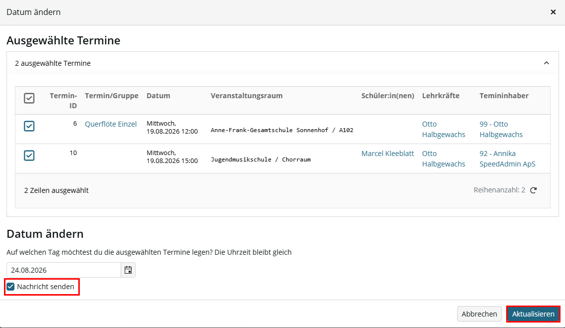Sort by the Schüler:in(nen) column header
This screenshot has height=328, width=565.
coord(387,96)
